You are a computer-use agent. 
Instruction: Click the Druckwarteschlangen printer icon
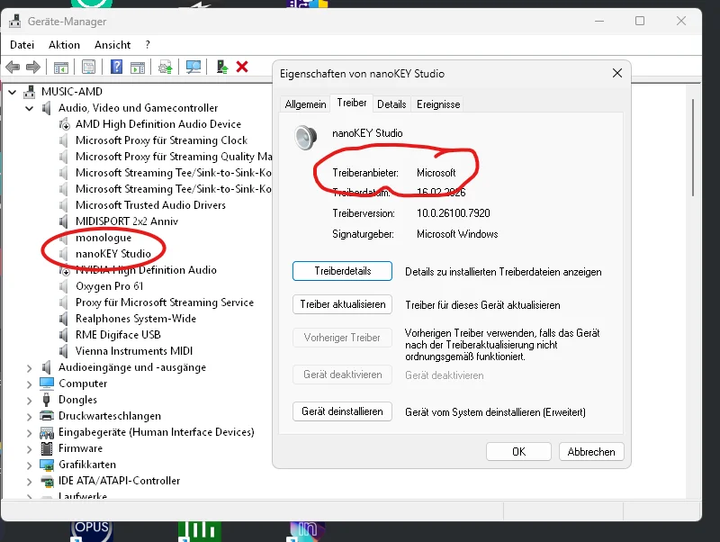[47, 416]
